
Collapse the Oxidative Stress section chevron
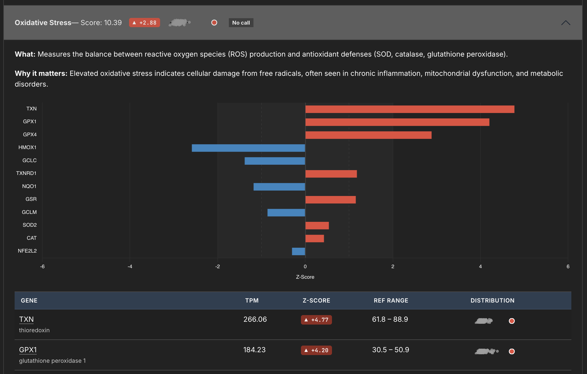tap(565, 23)
